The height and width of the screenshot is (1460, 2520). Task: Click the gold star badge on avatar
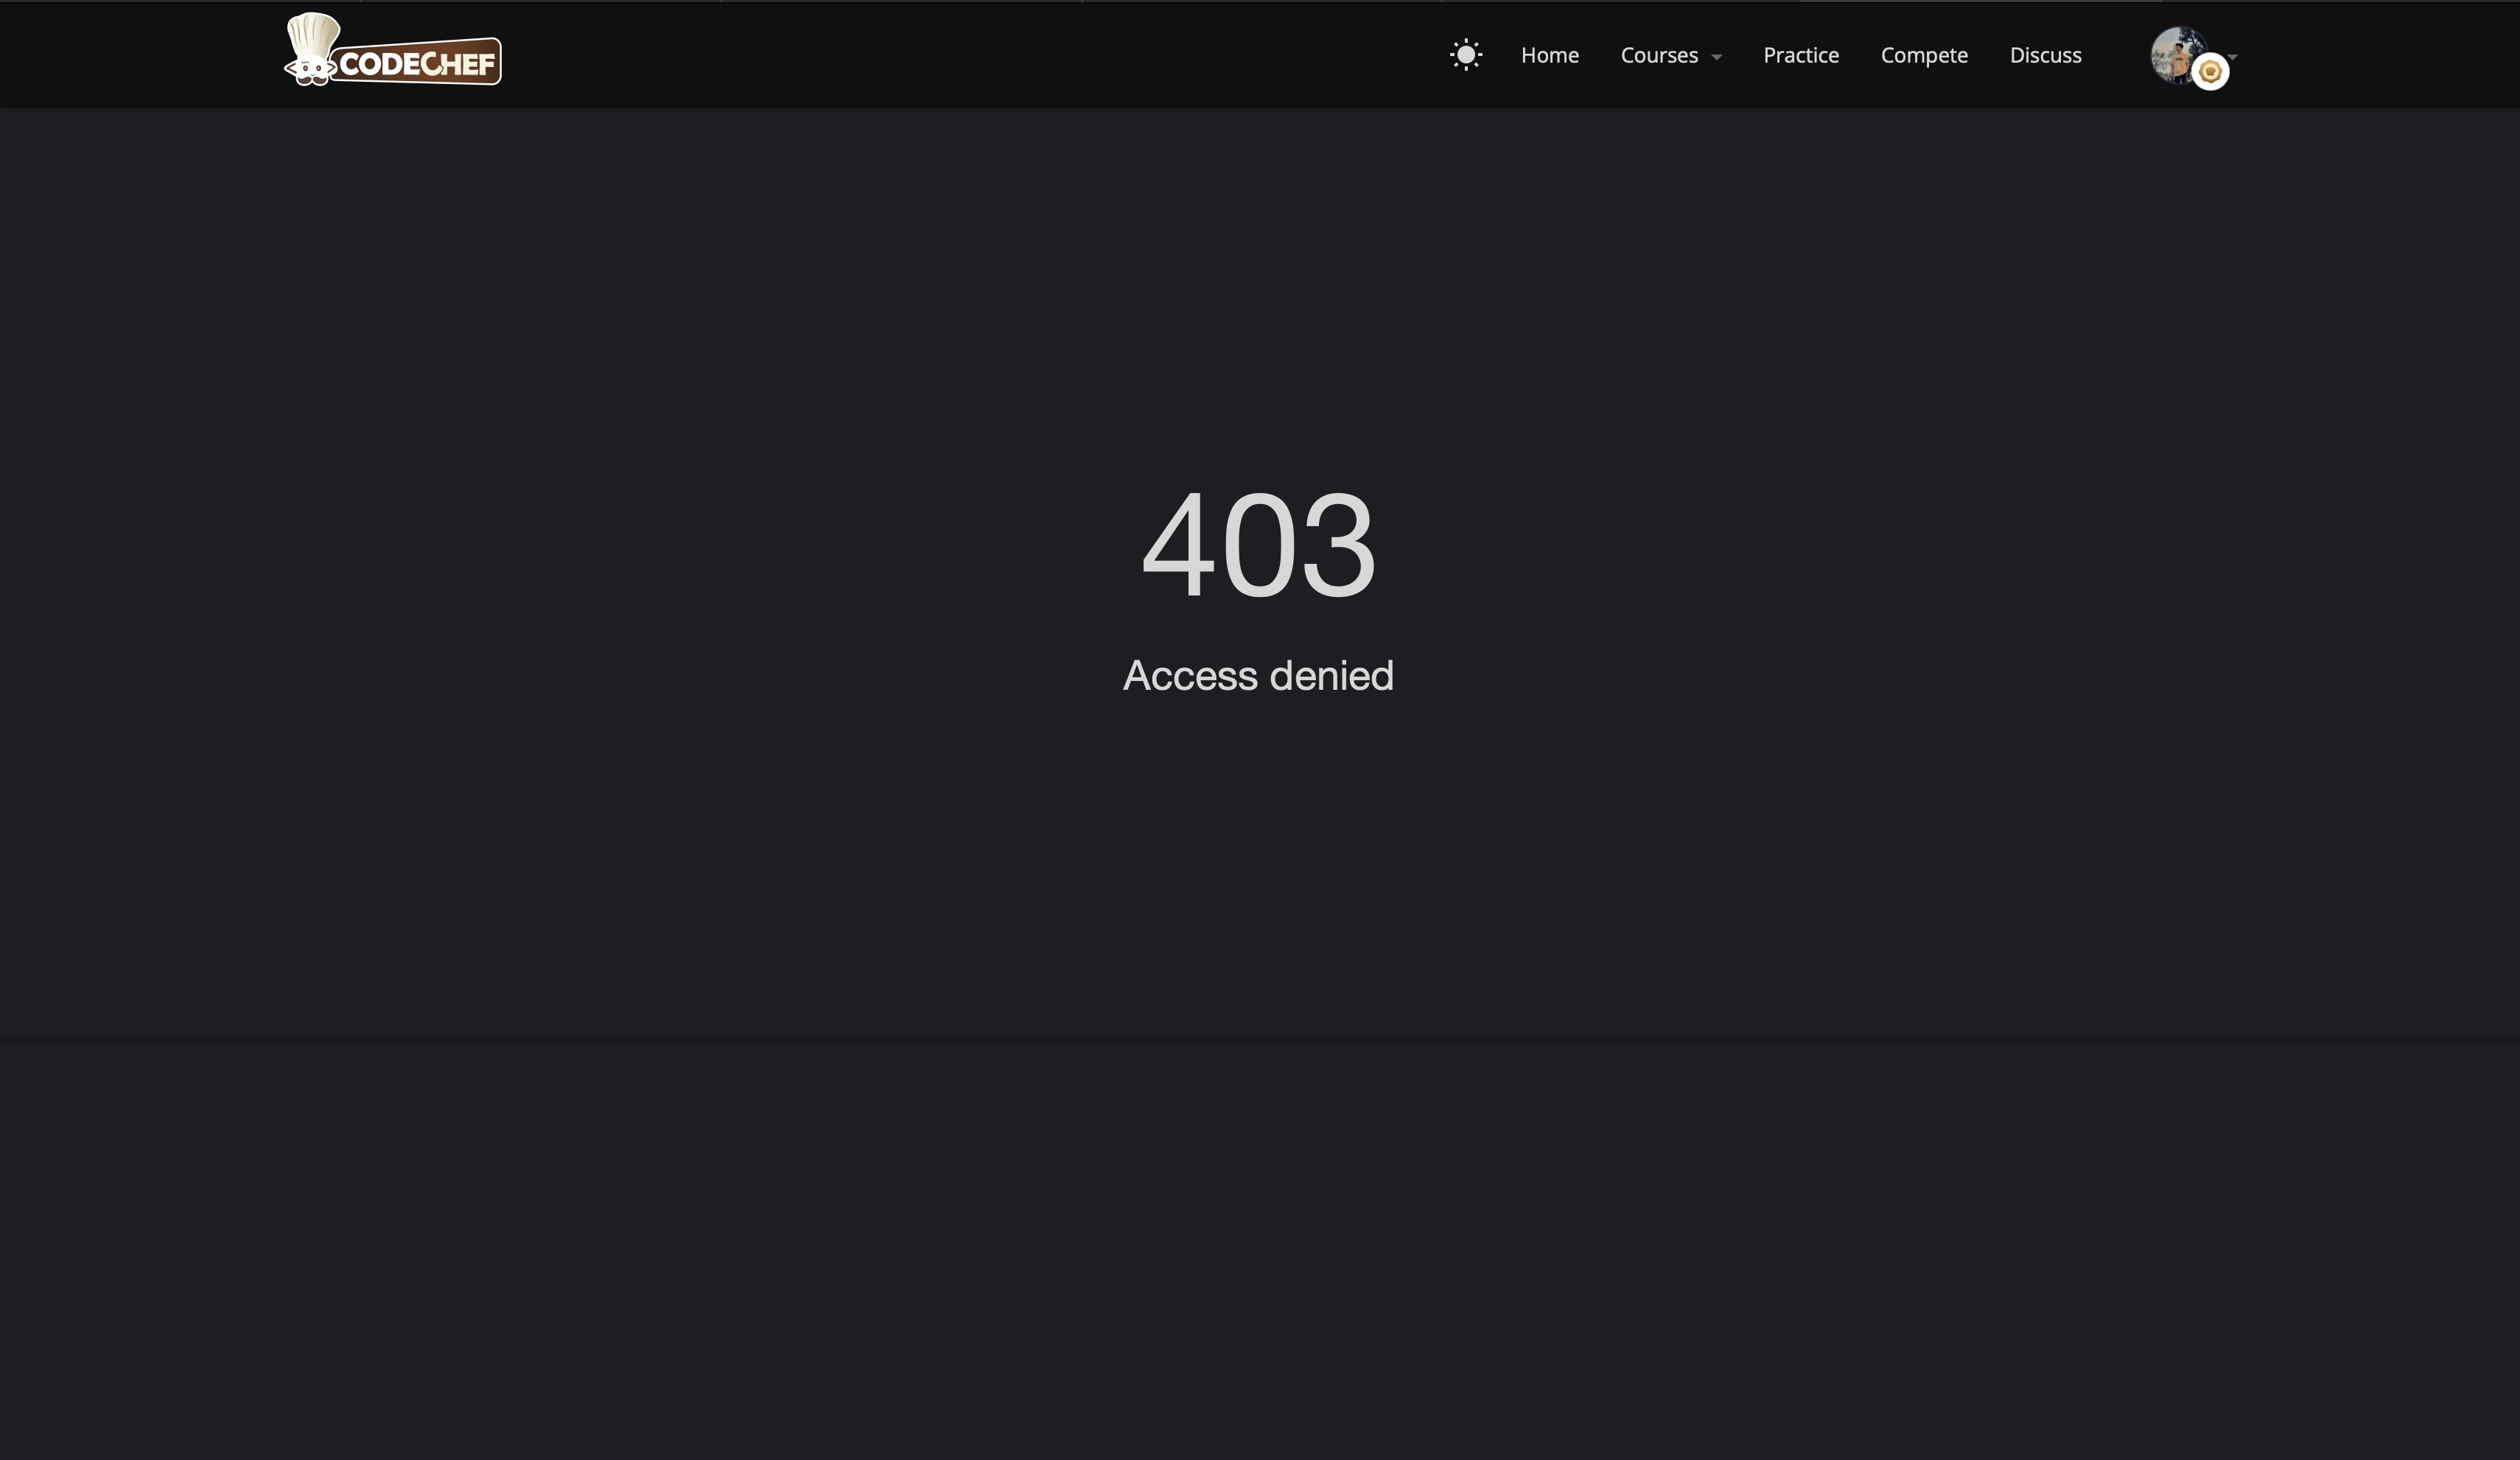(2210, 72)
